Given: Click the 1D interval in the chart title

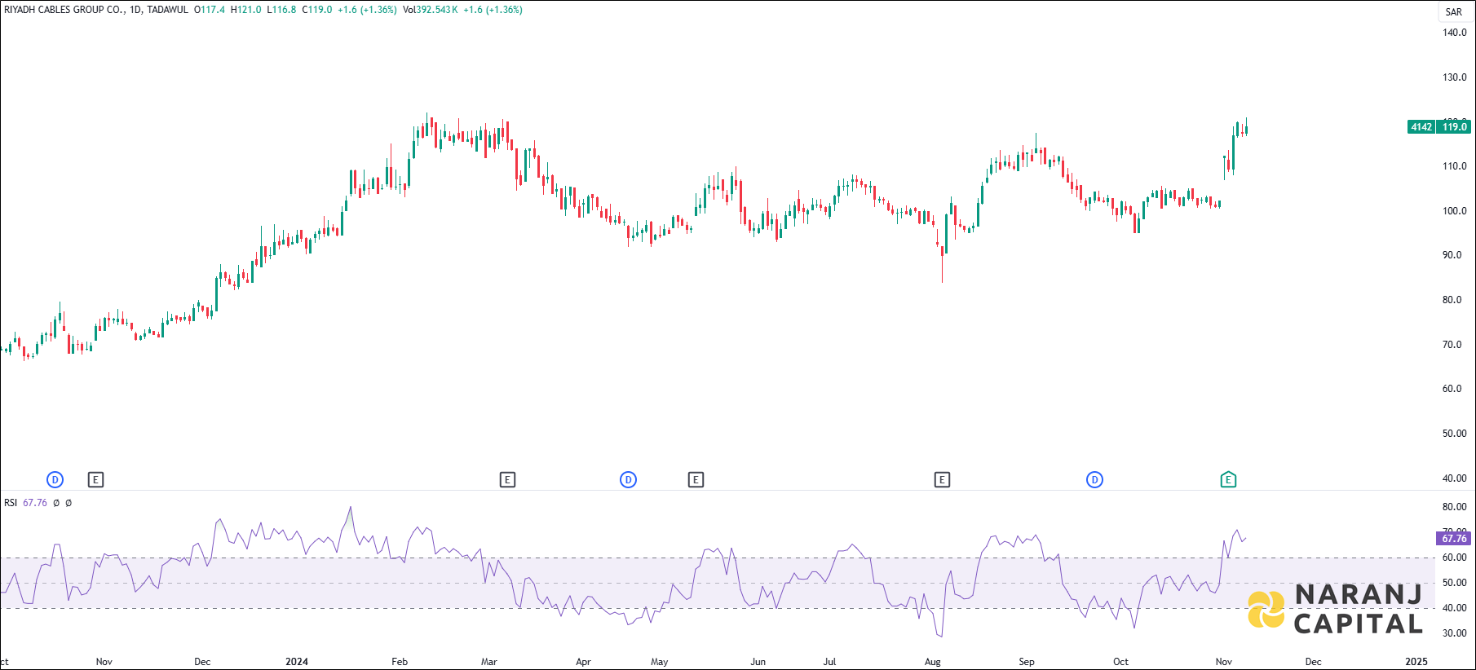Looking at the screenshot, I should click(135, 10).
